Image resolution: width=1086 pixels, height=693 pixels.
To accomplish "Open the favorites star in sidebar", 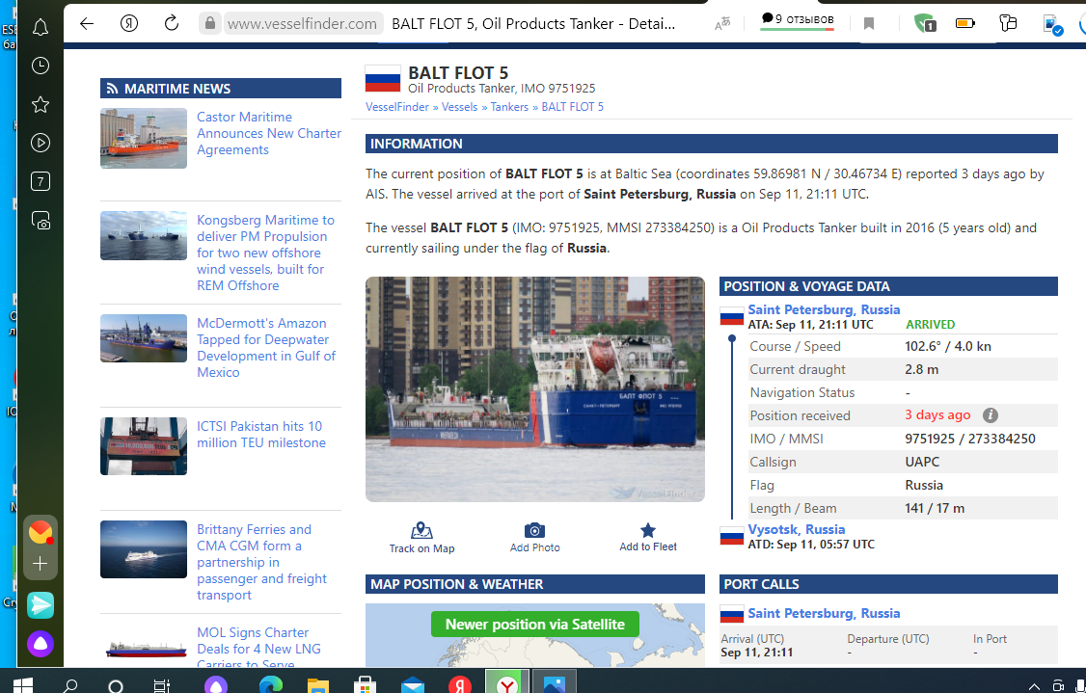I will [41, 104].
